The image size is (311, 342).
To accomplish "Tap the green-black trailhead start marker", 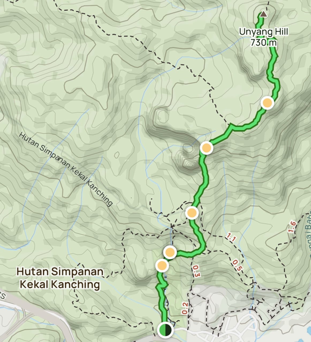I will [x=165, y=330].
